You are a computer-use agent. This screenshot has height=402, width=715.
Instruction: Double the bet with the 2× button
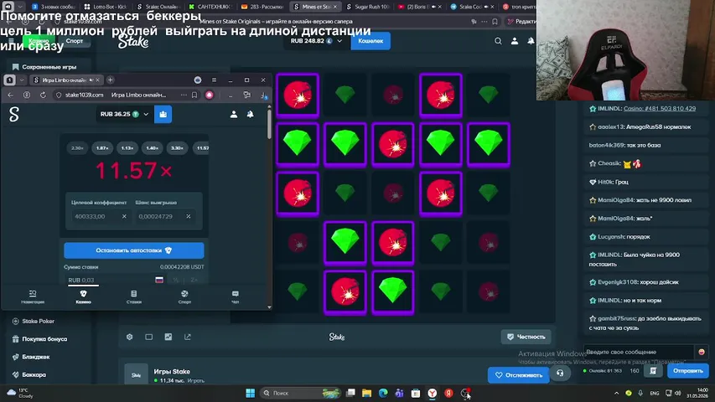pyautogui.click(x=194, y=280)
